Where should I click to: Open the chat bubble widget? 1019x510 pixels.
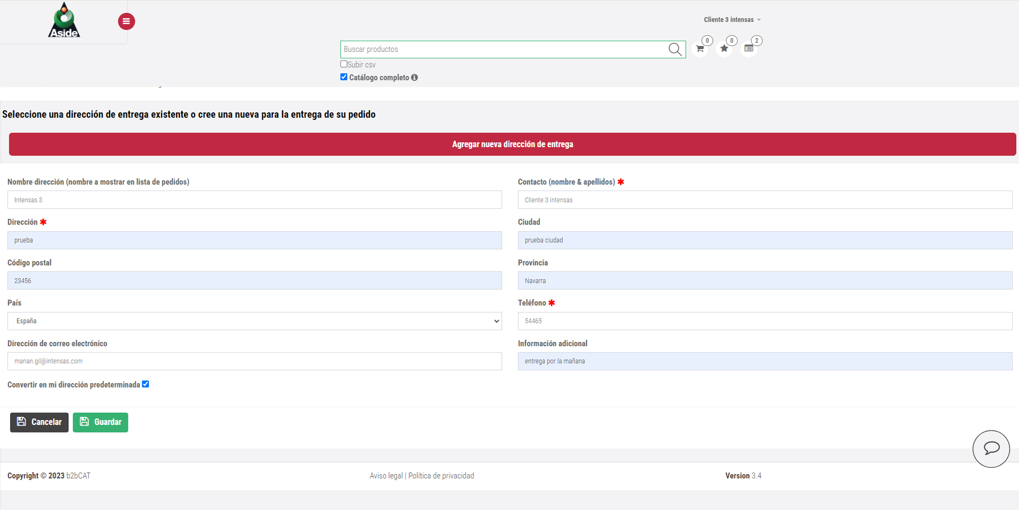(991, 448)
